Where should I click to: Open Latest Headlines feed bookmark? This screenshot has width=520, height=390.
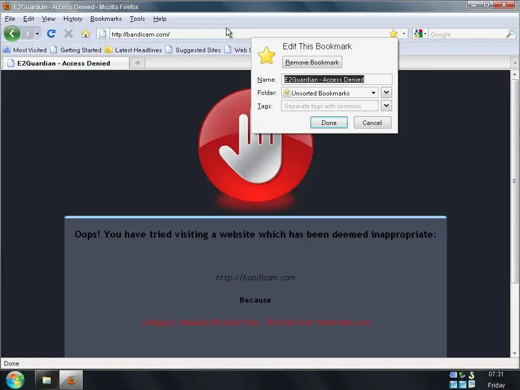[134, 50]
